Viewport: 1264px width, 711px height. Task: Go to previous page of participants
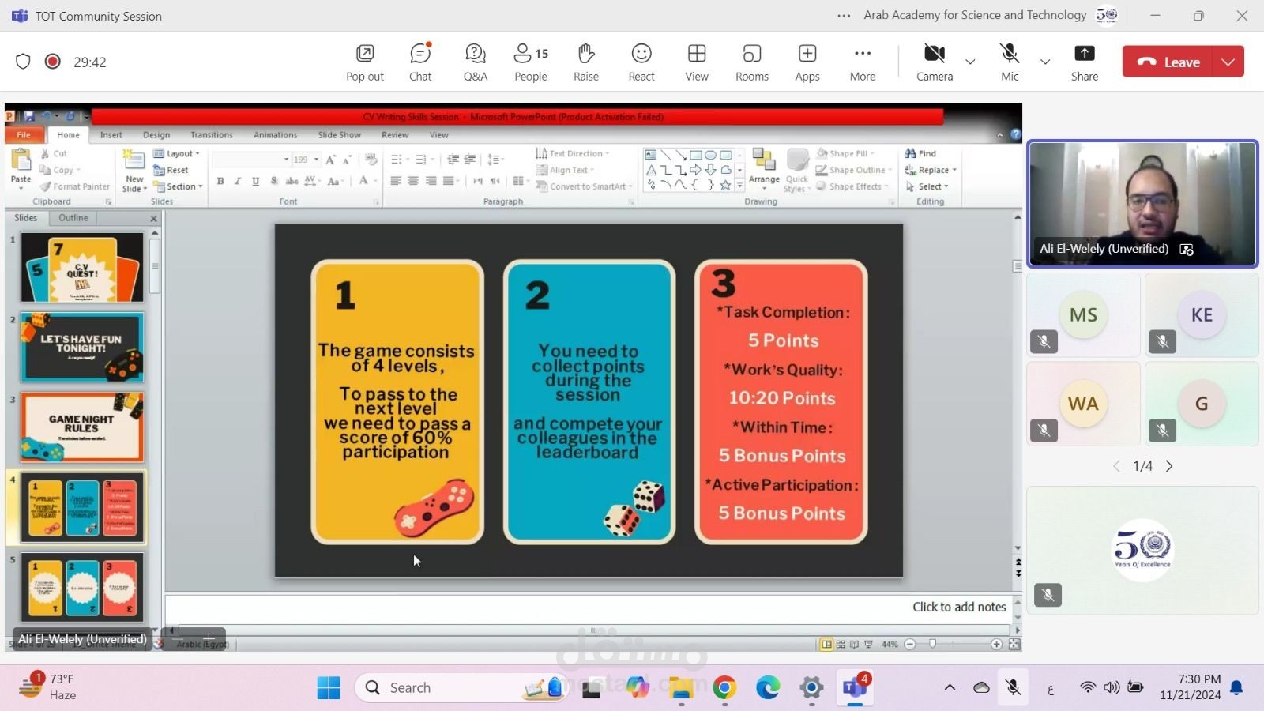point(1116,466)
